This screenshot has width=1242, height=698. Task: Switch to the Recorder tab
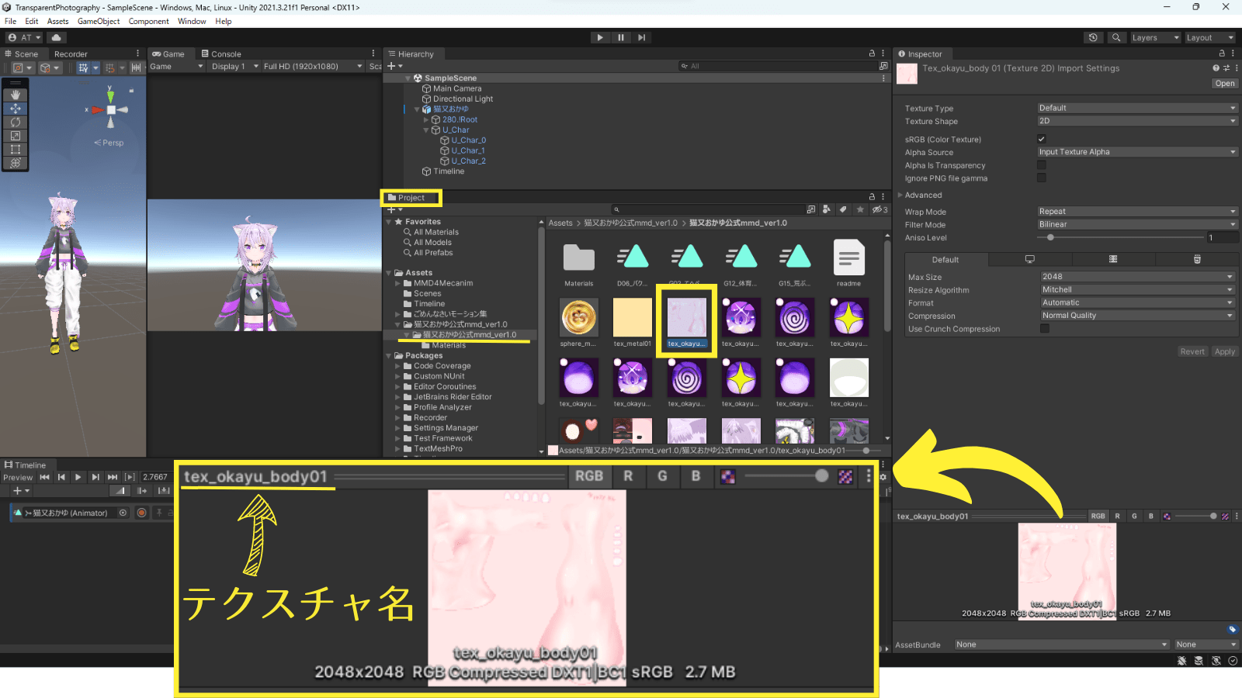tap(71, 54)
